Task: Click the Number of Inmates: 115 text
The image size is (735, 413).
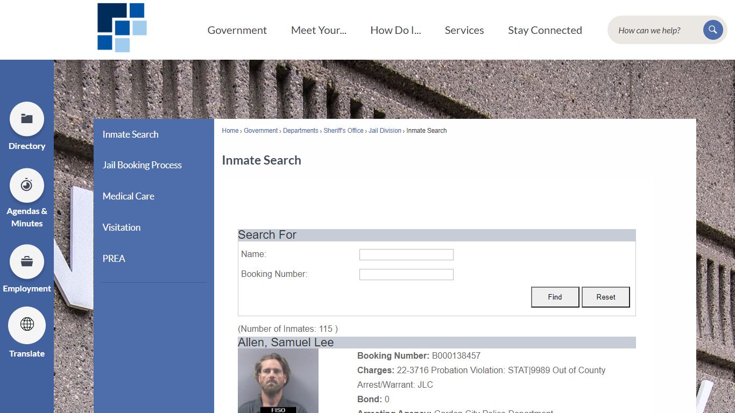Action: tap(288, 329)
